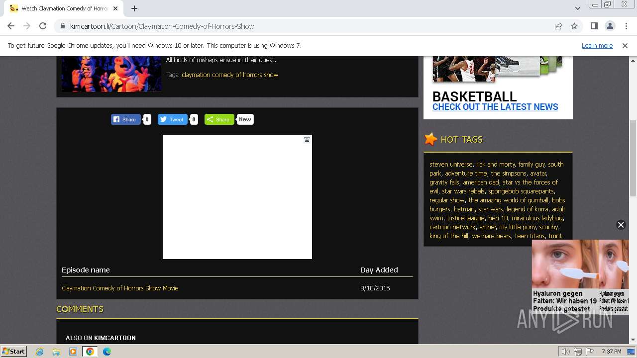Click the New badge beside Share

pyautogui.click(x=245, y=119)
